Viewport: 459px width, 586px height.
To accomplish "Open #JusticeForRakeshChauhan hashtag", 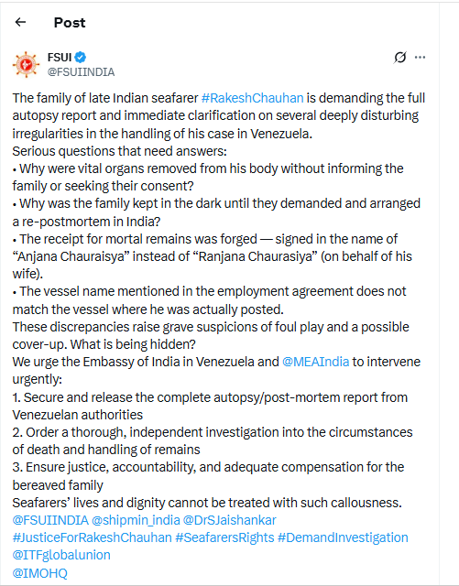I will (92, 537).
